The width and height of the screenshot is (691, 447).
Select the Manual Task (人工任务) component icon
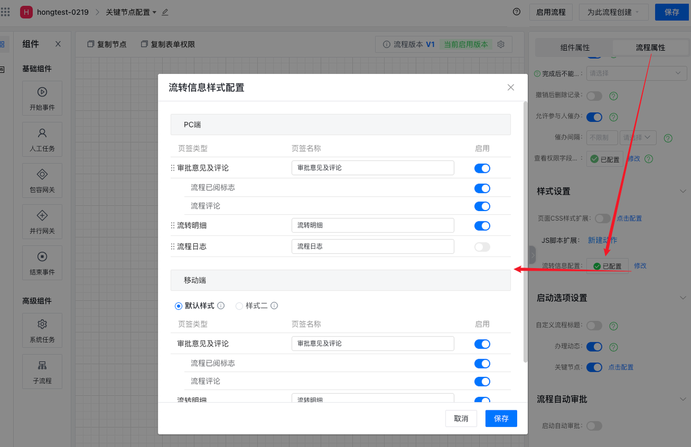click(x=42, y=133)
